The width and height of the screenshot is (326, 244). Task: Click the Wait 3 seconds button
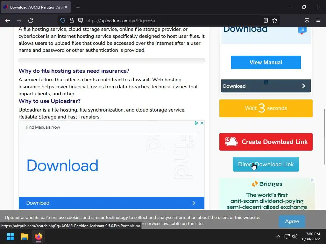tap(266, 108)
